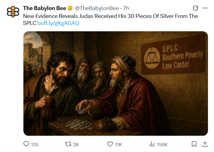Click the gold verified badge
214x152 pixels.
[x=70, y=8]
